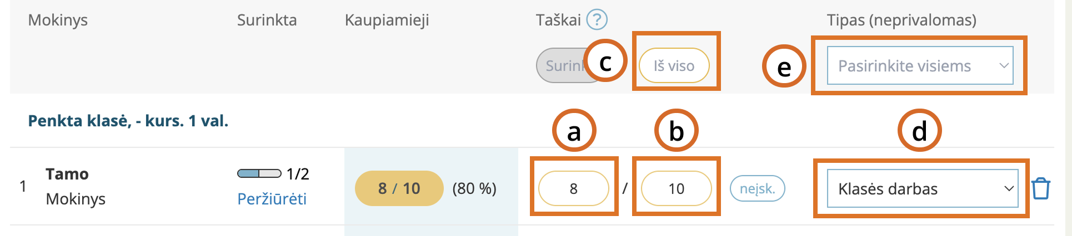Open the Klasės darbas type dropdown

click(x=922, y=189)
